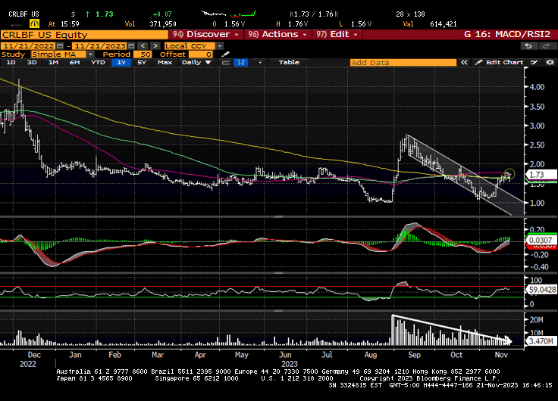This screenshot has height=401, width=558.
Task: Open the start date calendar picker
Action: 60,46
